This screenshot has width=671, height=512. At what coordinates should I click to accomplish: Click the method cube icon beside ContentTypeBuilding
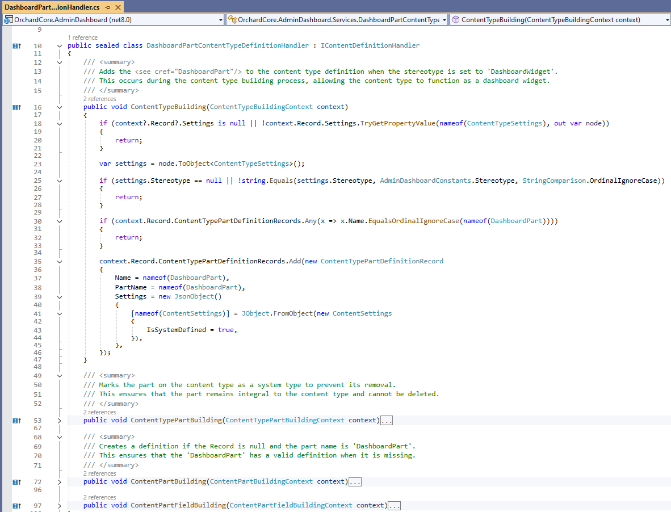pos(456,20)
